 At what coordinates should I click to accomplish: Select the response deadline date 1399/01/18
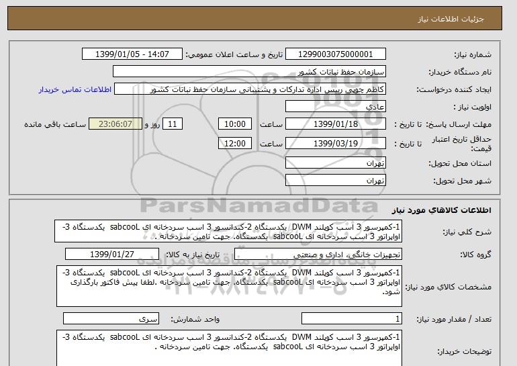pyautogui.click(x=335, y=124)
